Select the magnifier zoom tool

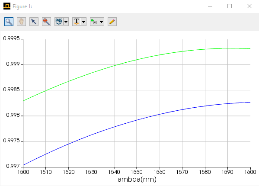point(9,22)
